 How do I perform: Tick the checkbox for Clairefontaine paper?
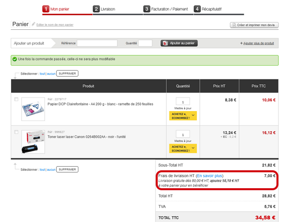point(16,99)
